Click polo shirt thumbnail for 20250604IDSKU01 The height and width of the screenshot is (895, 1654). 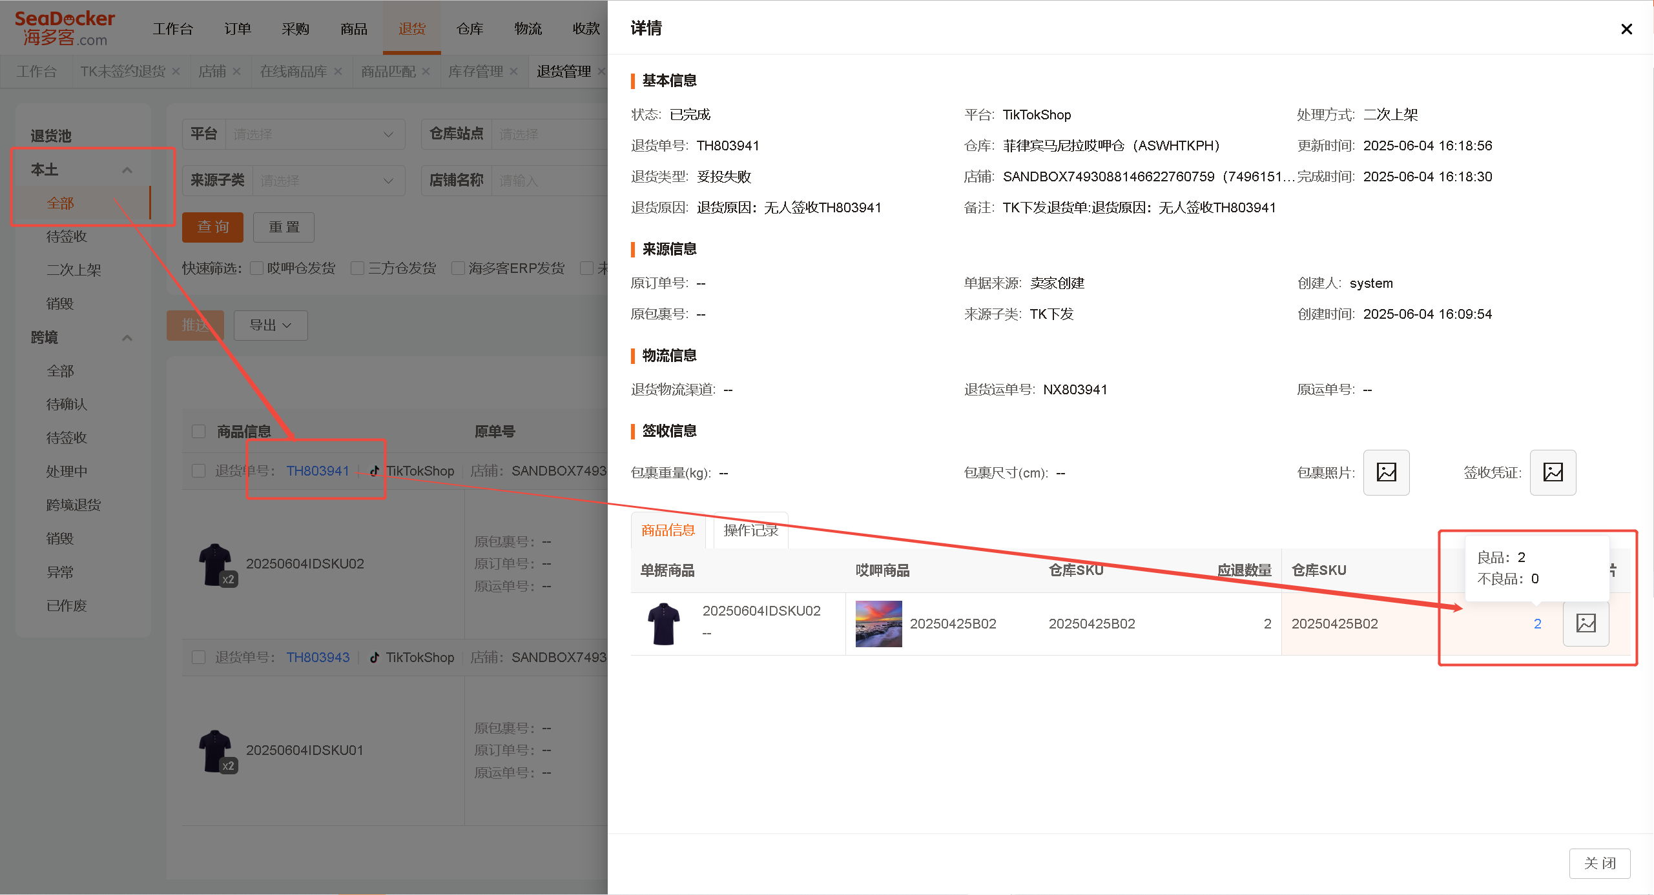coord(216,751)
